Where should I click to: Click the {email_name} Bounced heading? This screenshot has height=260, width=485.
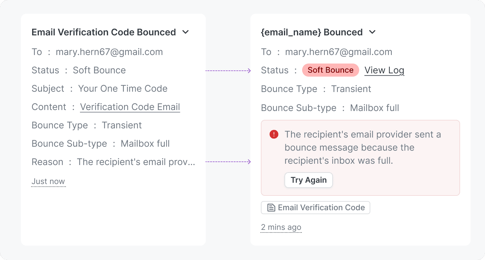312,32
